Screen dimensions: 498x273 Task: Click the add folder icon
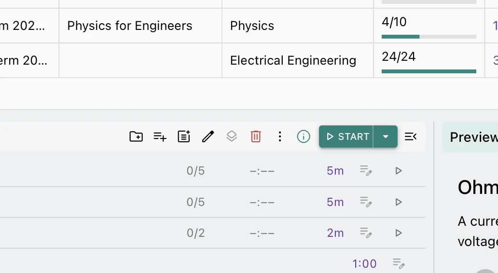136,136
